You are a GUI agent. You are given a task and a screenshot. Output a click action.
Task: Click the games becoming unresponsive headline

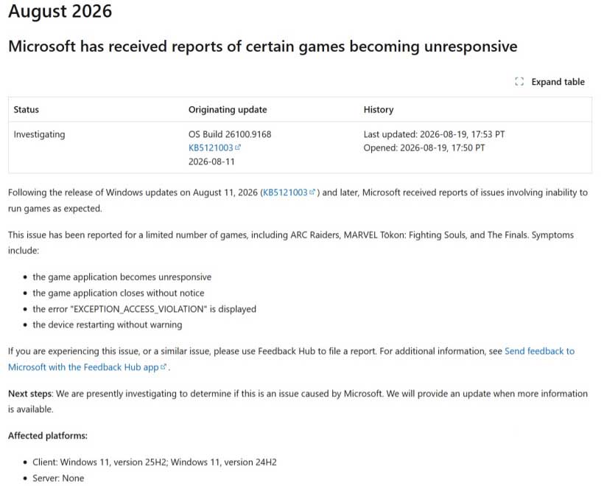click(x=263, y=46)
